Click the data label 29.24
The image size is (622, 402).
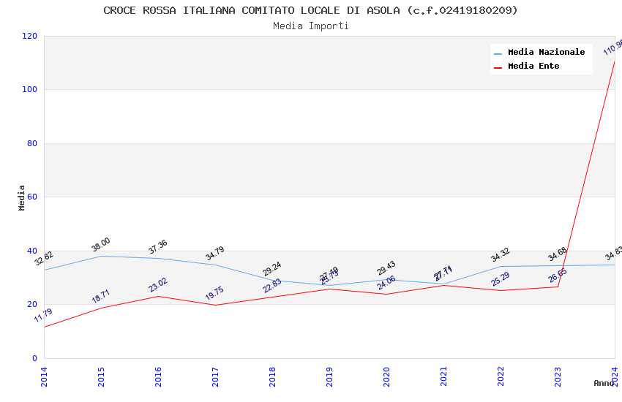pos(272,269)
